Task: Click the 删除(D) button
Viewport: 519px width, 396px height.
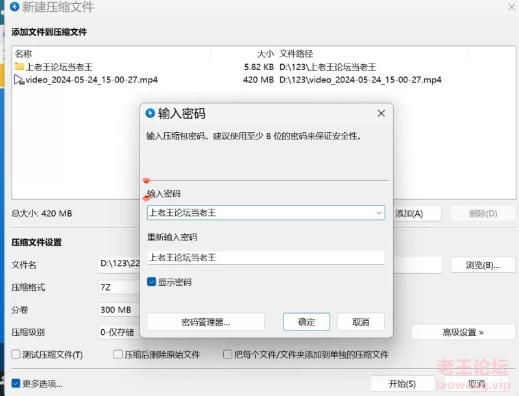Action: tap(483, 213)
